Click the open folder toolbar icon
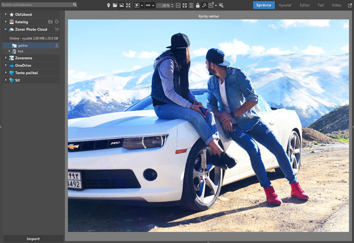This screenshot has height=243, width=354. pyautogui.click(x=115, y=5)
